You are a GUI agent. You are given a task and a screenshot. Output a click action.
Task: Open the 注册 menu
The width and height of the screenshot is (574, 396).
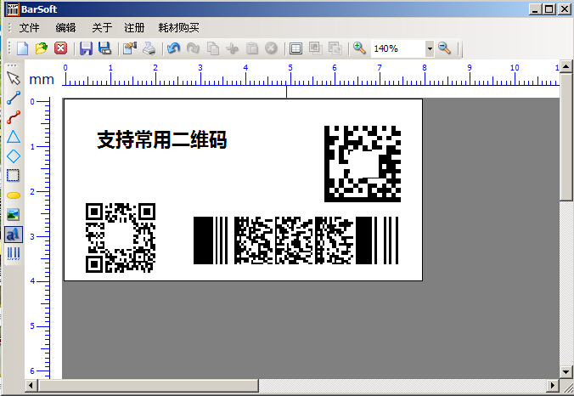click(134, 28)
